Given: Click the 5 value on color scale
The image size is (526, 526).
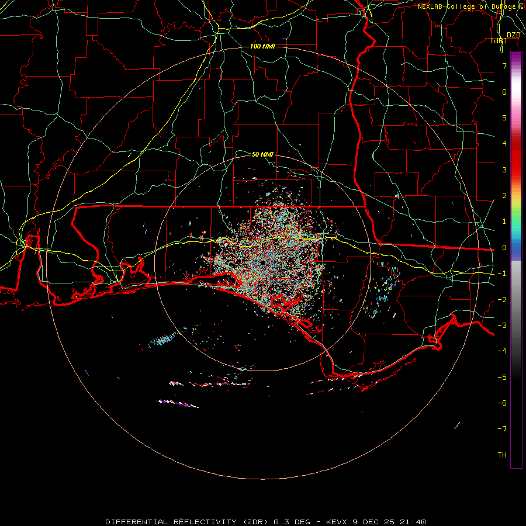Looking at the screenshot, I should click(504, 117).
